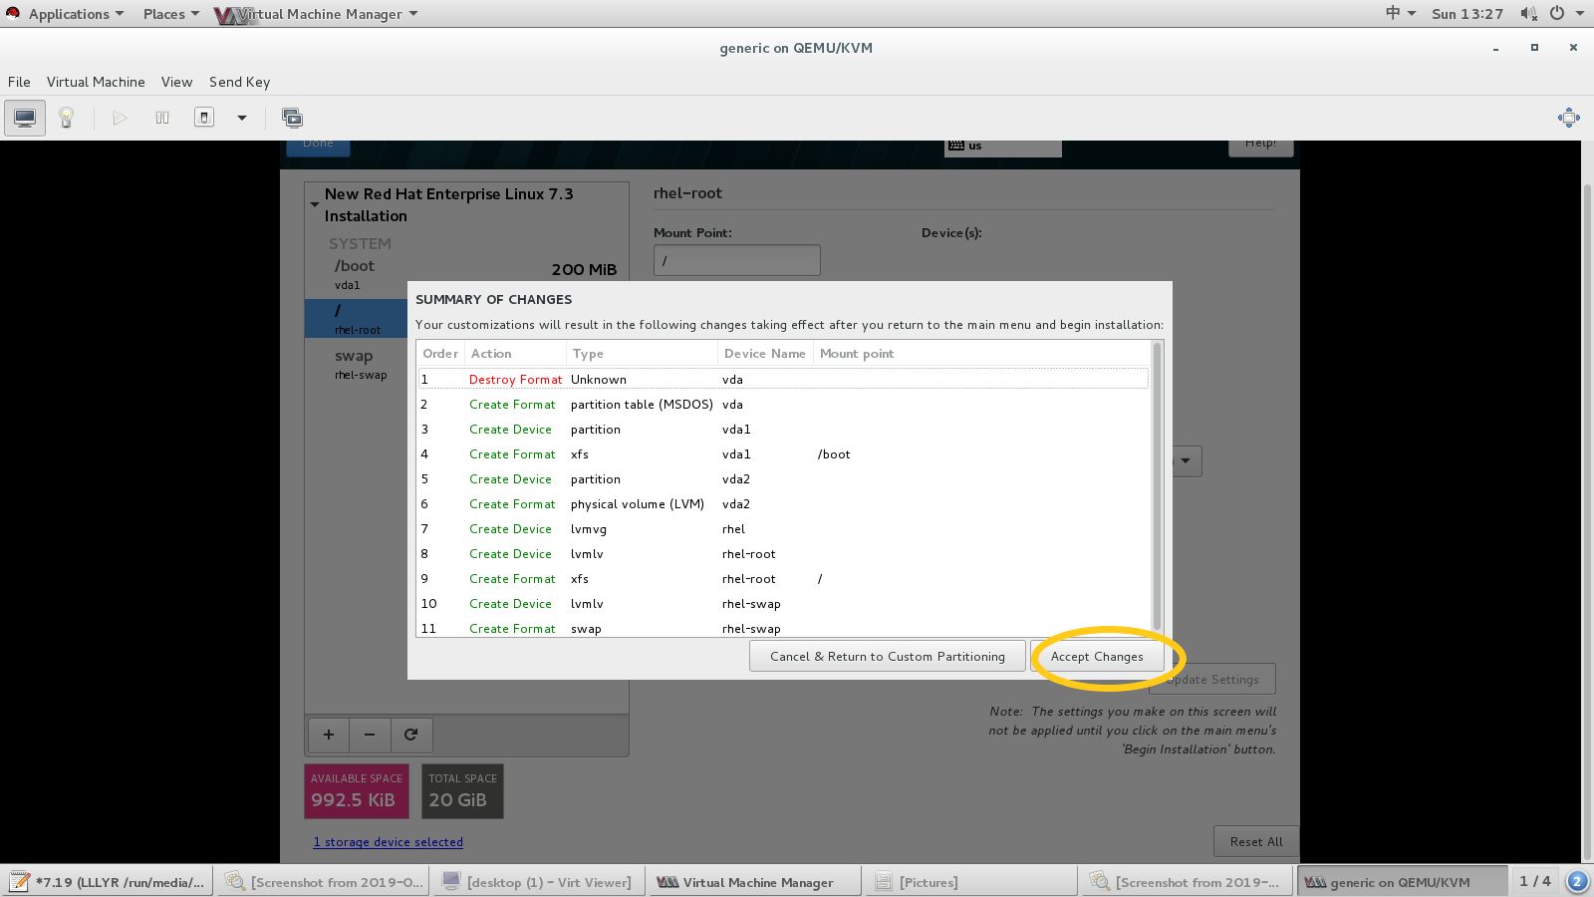Pause the virtual machine

(162, 118)
